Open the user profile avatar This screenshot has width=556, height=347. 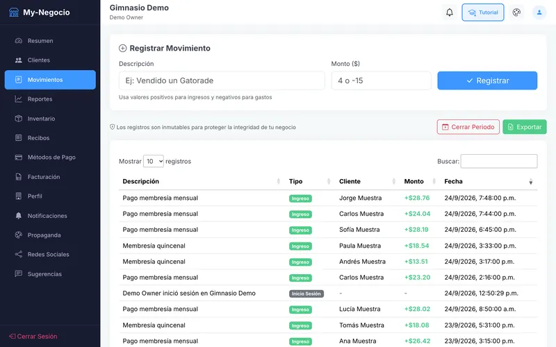click(539, 12)
